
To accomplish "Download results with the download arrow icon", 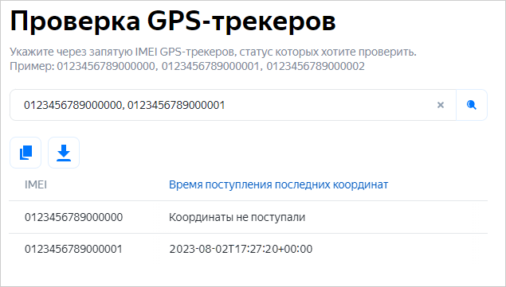I will point(64,153).
